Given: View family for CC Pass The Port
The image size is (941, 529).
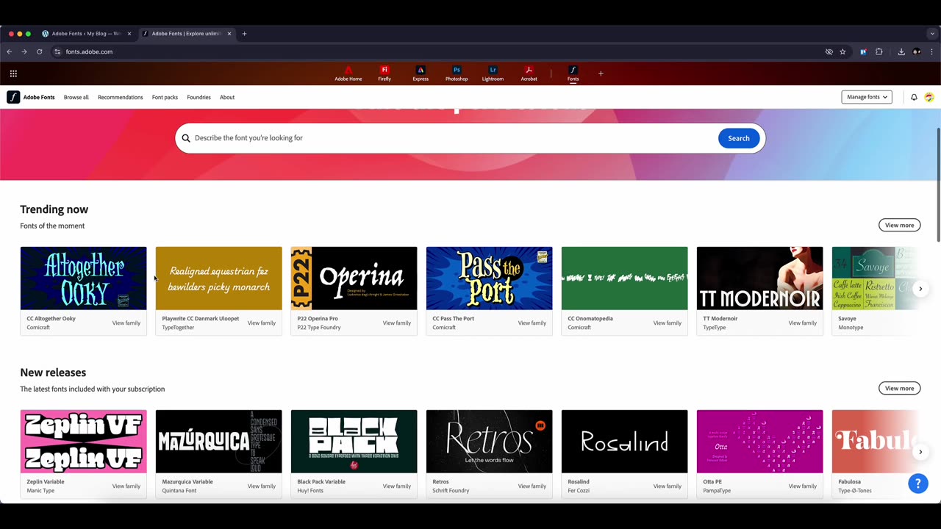Looking at the screenshot, I should [532, 323].
